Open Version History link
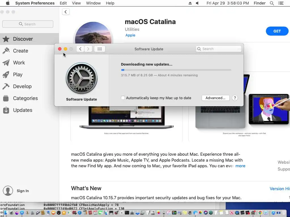 pyautogui.click(x=280, y=188)
